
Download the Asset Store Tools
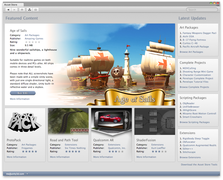click(199, 165)
